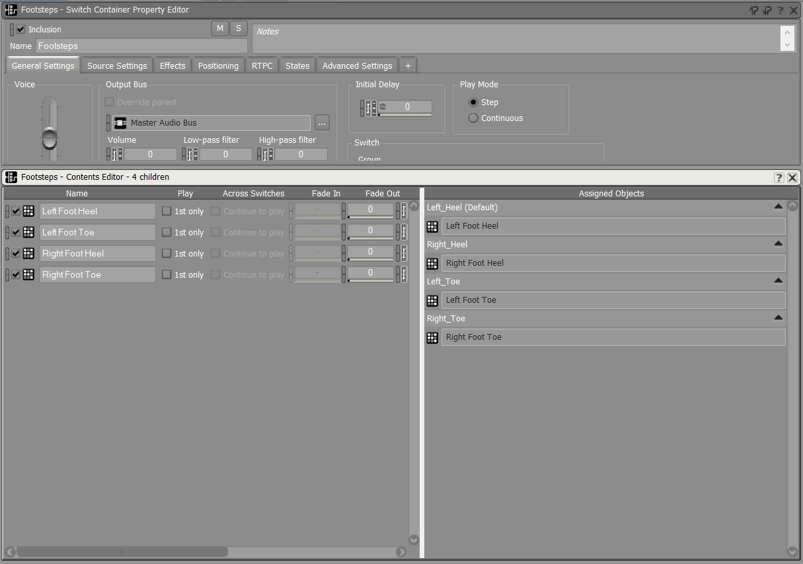This screenshot has height=564, width=803.
Task: Click the previous-object help icon in Property Editor title
Action: click(754, 10)
